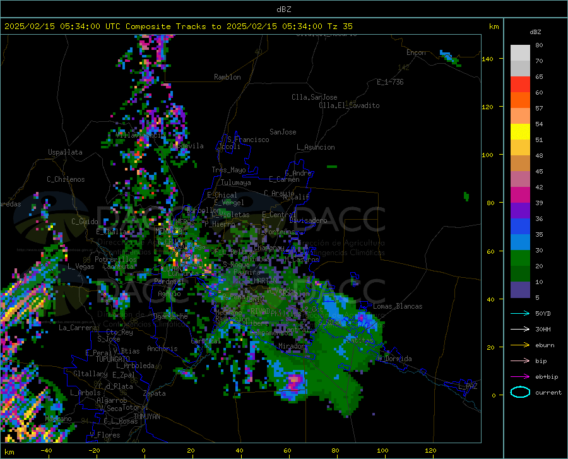Click the Encon place label
Image resolution: width=568 pixels, height=459 pixels.
point(416,52)
